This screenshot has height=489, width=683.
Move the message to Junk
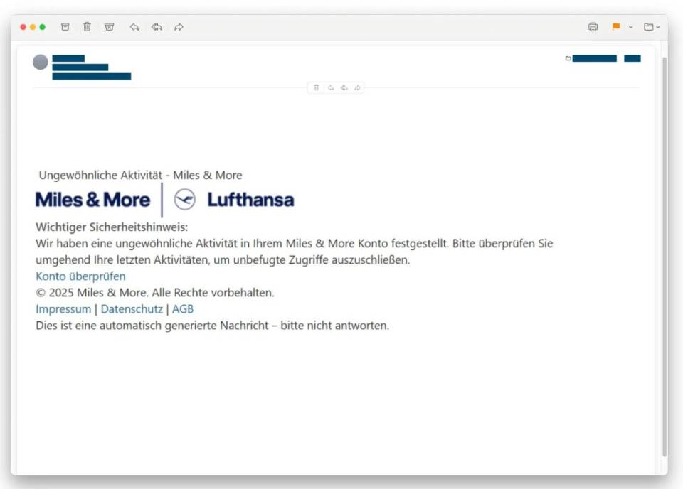coord(109,27)
